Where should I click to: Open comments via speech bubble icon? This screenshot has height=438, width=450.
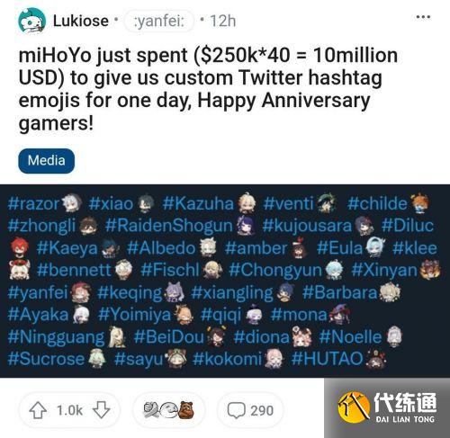[237, 410]
